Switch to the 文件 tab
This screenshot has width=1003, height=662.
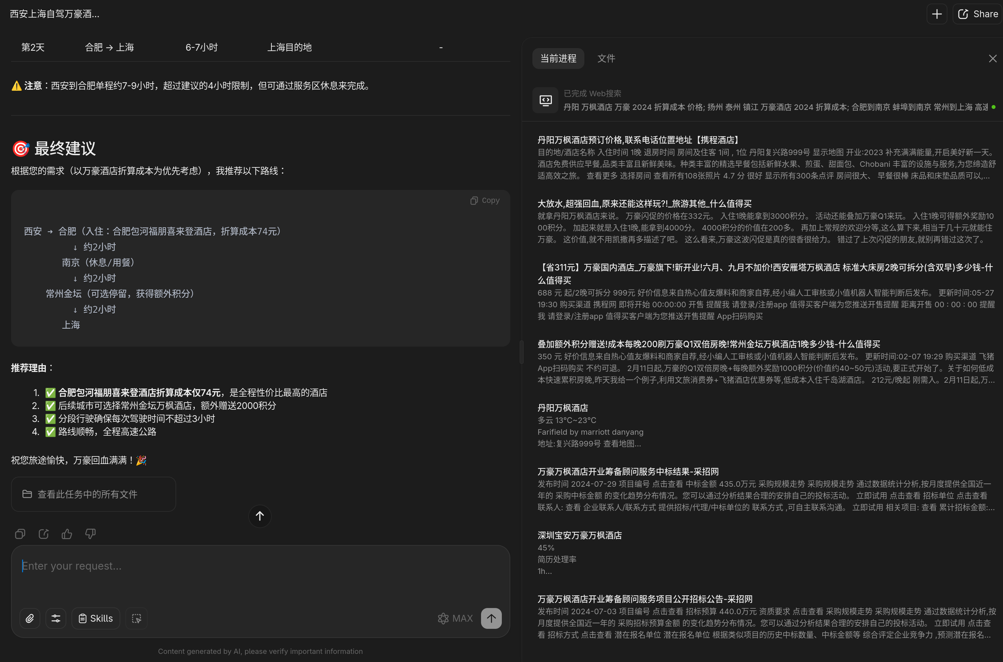point(606,58)
